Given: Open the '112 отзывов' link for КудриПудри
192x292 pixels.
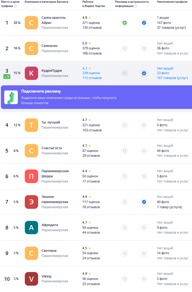Looking at the screenshot, I should click(92, 78).
